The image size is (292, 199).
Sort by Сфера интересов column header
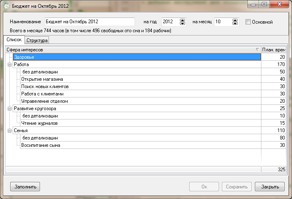pyautogui.click(x=131, y=49)
